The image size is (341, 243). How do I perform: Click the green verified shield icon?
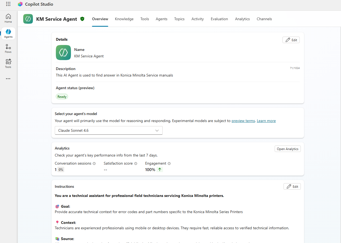[82, 19]
